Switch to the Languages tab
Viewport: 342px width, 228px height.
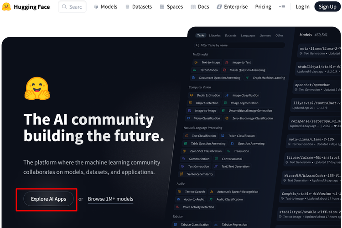tap(248, 36)
